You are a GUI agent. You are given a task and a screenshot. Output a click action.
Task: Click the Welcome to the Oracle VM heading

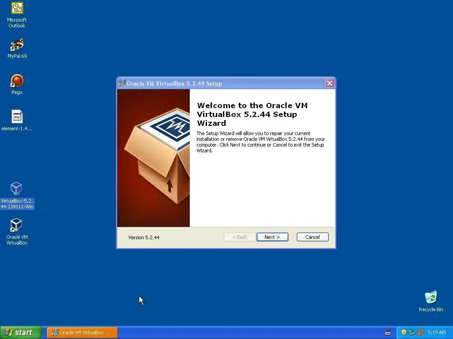coord(252,114)
